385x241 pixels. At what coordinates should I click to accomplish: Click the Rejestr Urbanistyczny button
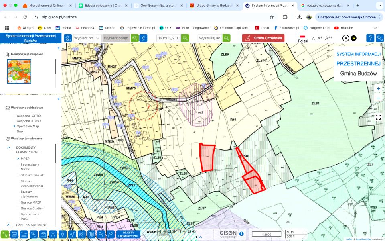[x=128, y=234]
